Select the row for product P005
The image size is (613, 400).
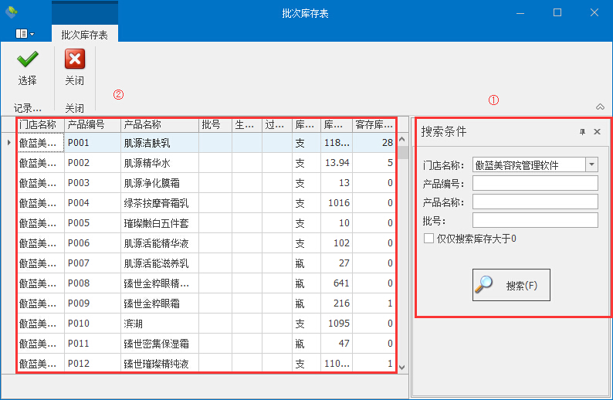pos(92,223)
